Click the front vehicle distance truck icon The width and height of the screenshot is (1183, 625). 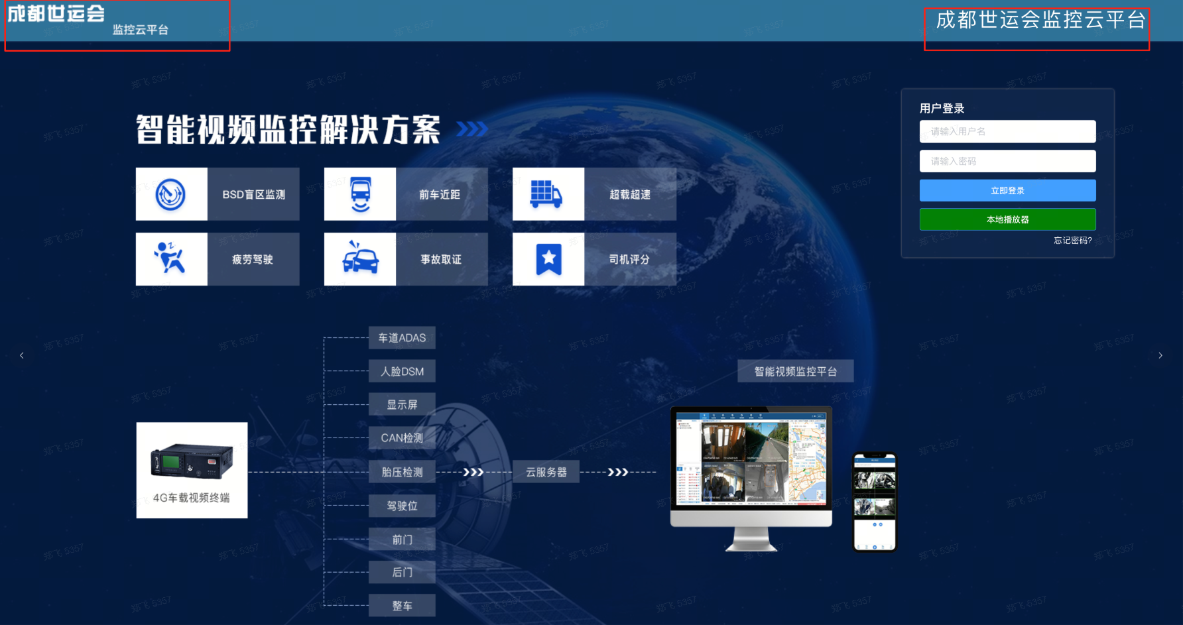pyautogui.click(x=360, y=194)
